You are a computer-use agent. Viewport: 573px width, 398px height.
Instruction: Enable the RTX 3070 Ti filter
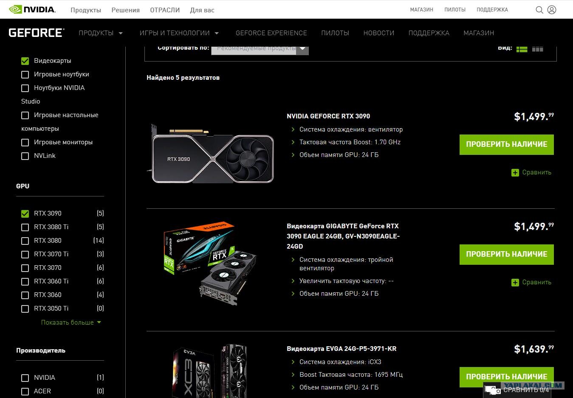click(x=25, y=255)
